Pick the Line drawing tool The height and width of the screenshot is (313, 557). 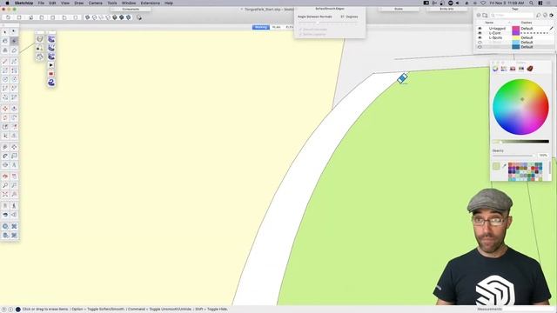point(5,62)
